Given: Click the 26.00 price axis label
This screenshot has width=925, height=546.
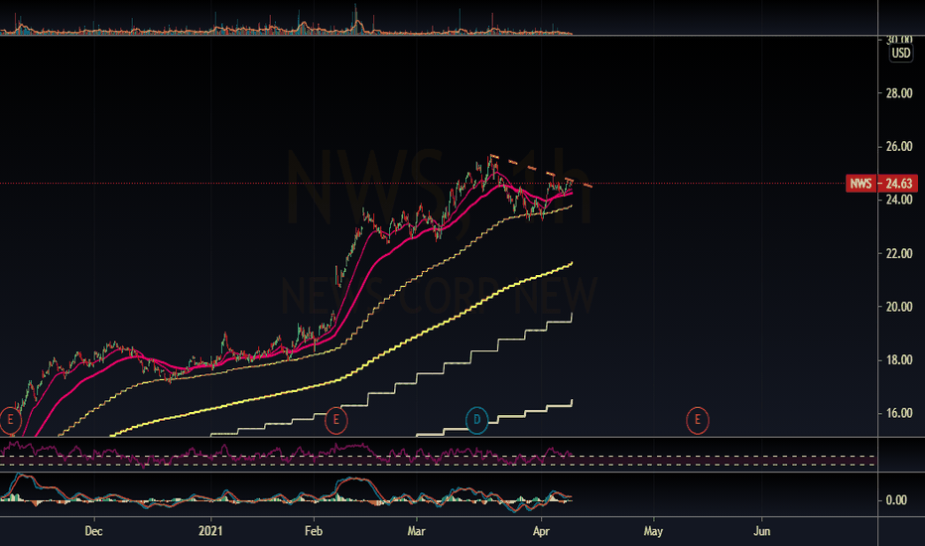Looking at the screenshot, I should click(x=899, y=146).
